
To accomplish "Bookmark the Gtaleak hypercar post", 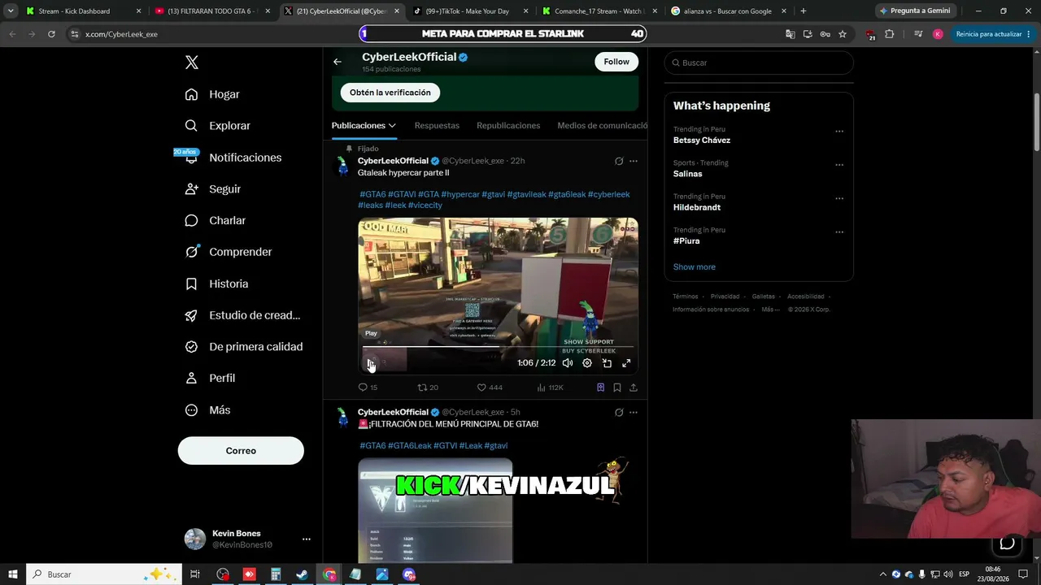I will click(x=617, y=388).
